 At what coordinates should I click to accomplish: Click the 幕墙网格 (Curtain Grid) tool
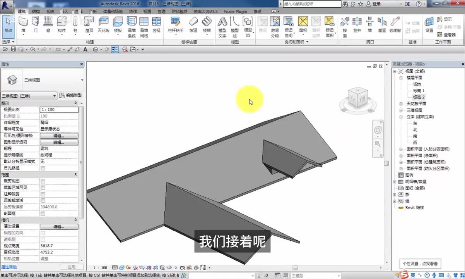point(144,26)
